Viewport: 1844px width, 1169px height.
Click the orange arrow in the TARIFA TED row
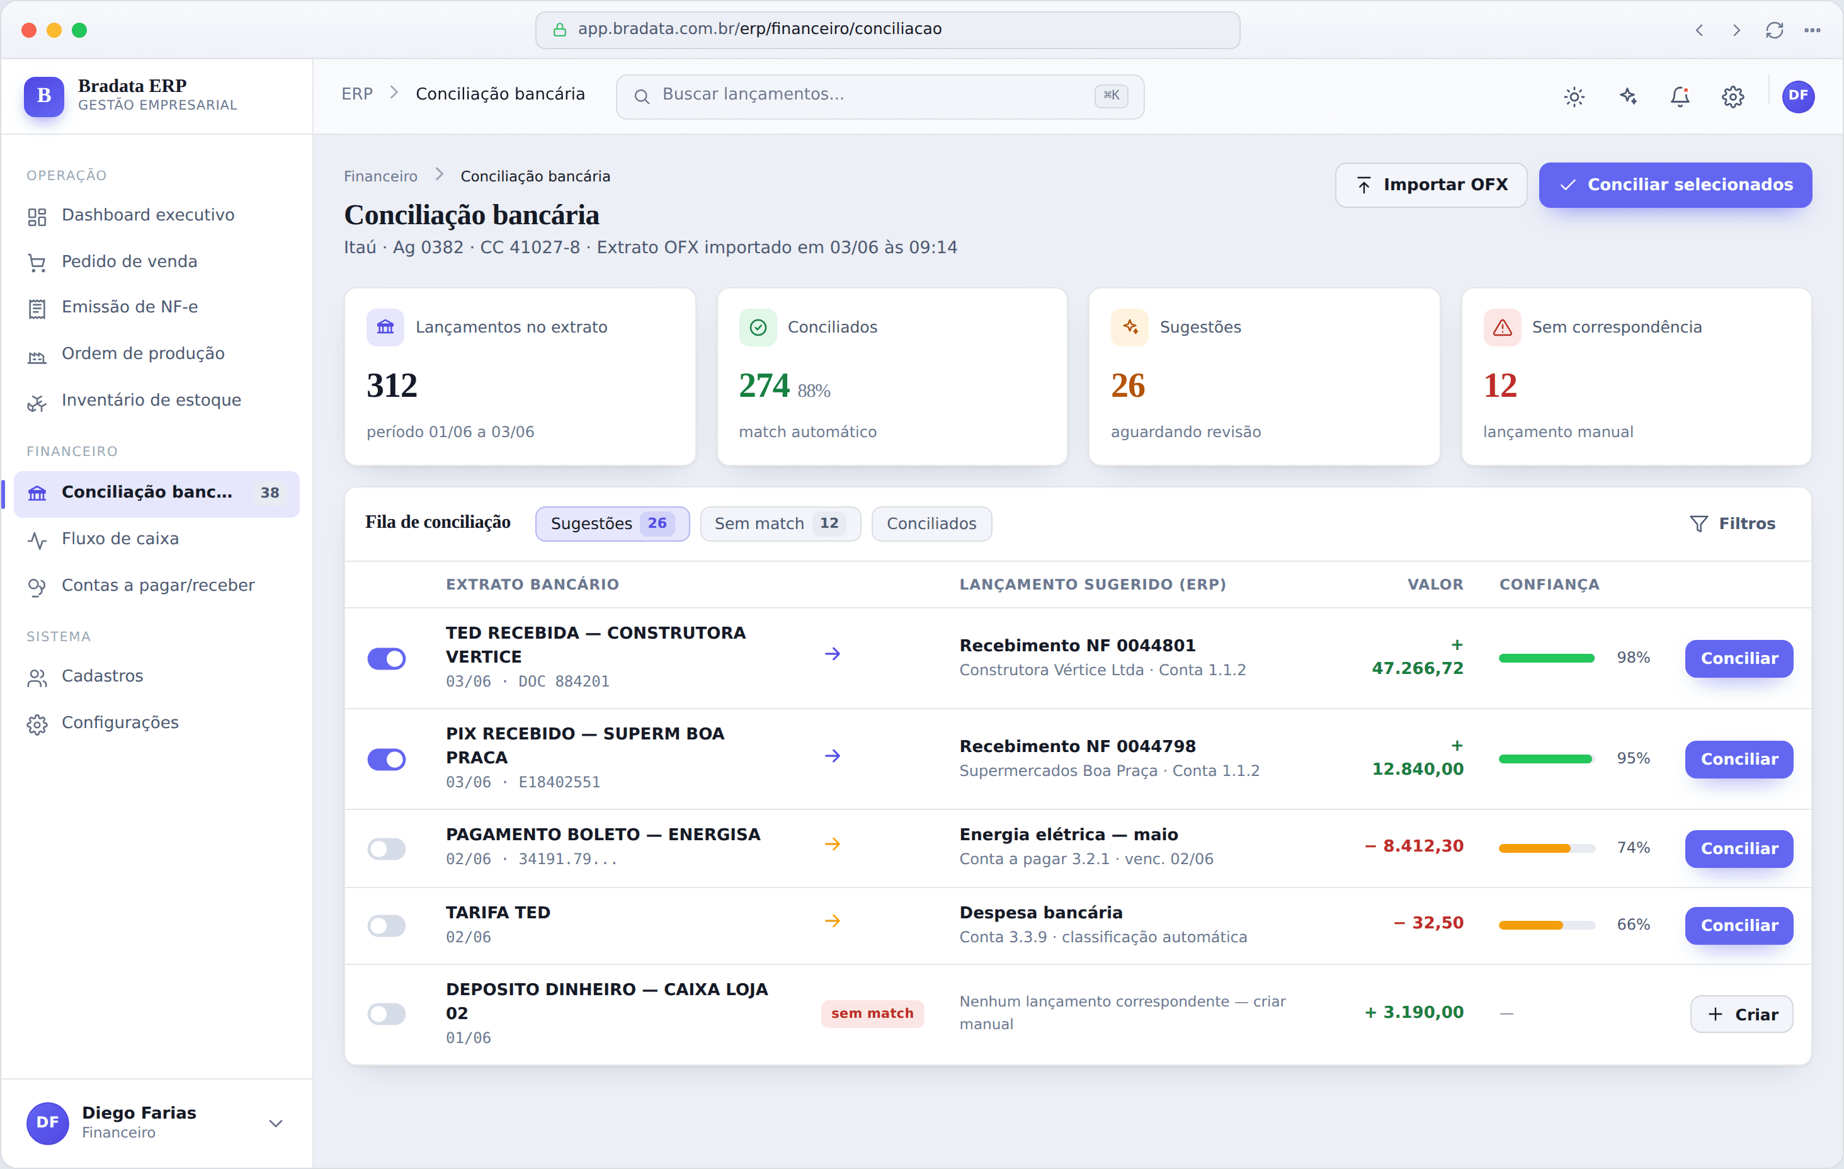pyautogui.click(x=833, y=921)
